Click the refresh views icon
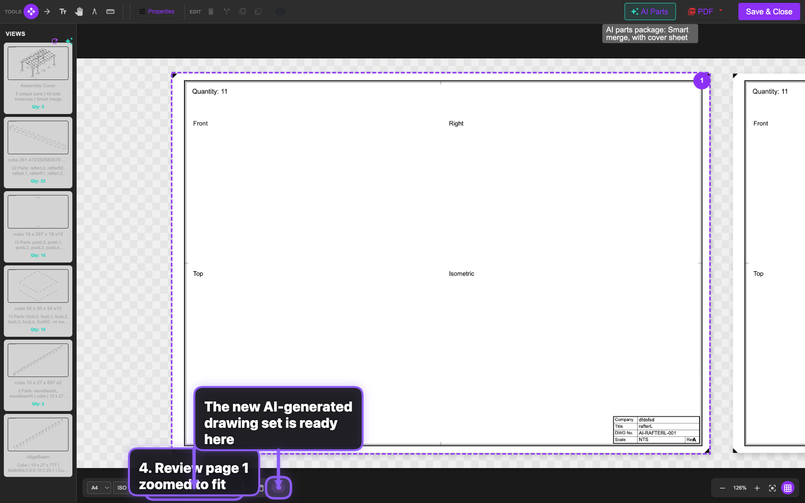The image size is (805, 503). pyautogui.click(x=55, y=41)
